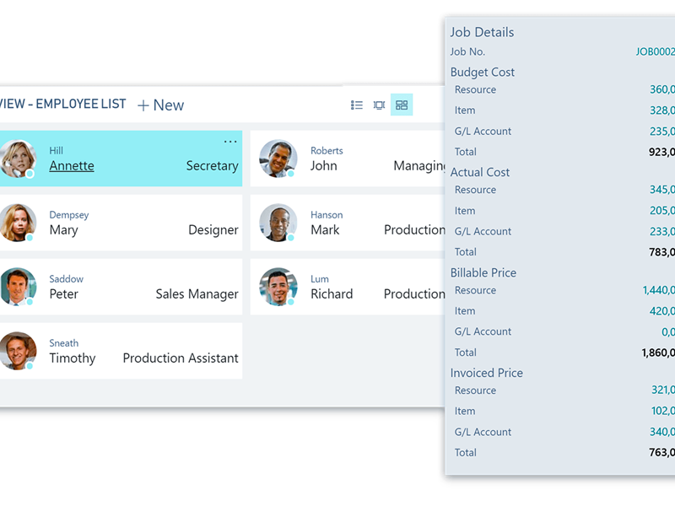This screenshot has height=506, width=675.
Task: Switch to tall tiles view icon
Action: 379,105
